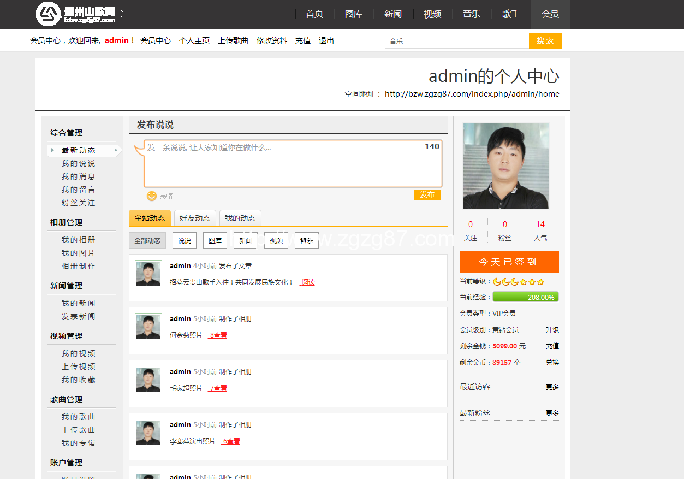Open 会员 in the top navigation

click(550, 14)
